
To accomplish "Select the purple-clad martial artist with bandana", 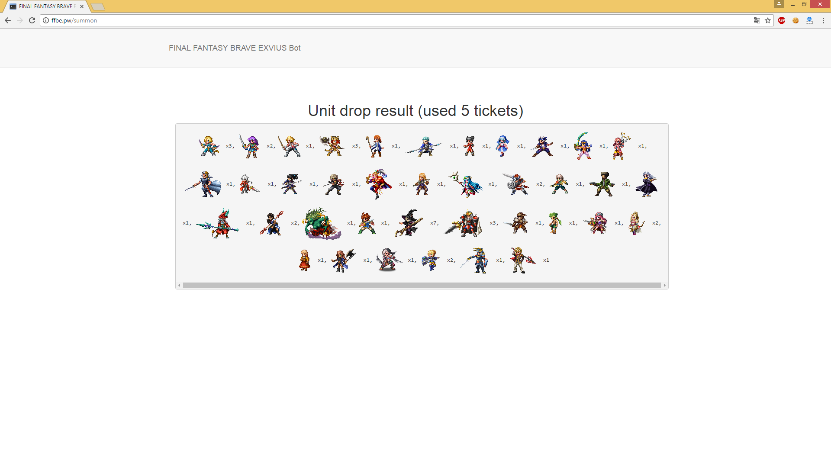I will click(x=542, y=146).
